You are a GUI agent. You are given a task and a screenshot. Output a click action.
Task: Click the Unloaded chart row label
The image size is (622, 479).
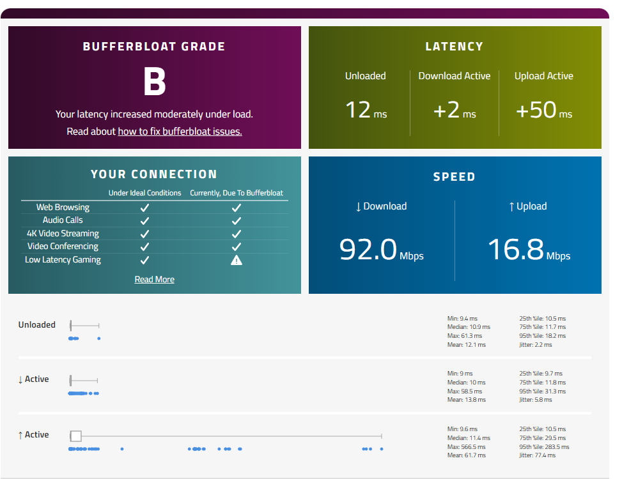tap(37, 325)
